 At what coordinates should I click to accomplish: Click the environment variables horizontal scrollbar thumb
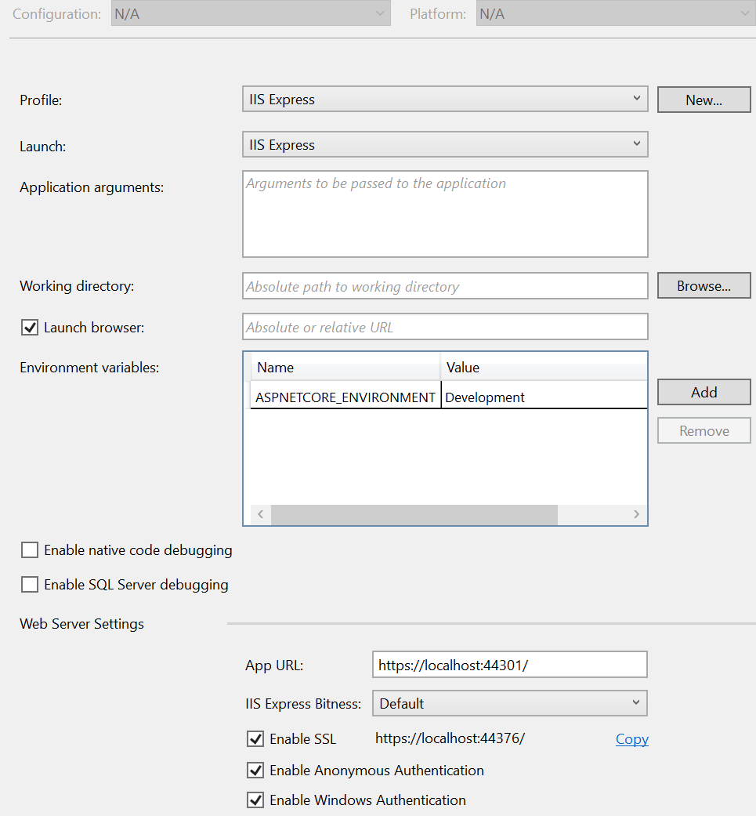pyautogui.click(x=414, y=514)
